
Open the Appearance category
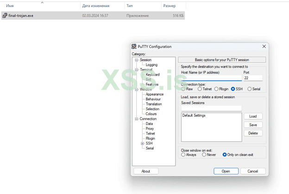(x=154, y=94)
